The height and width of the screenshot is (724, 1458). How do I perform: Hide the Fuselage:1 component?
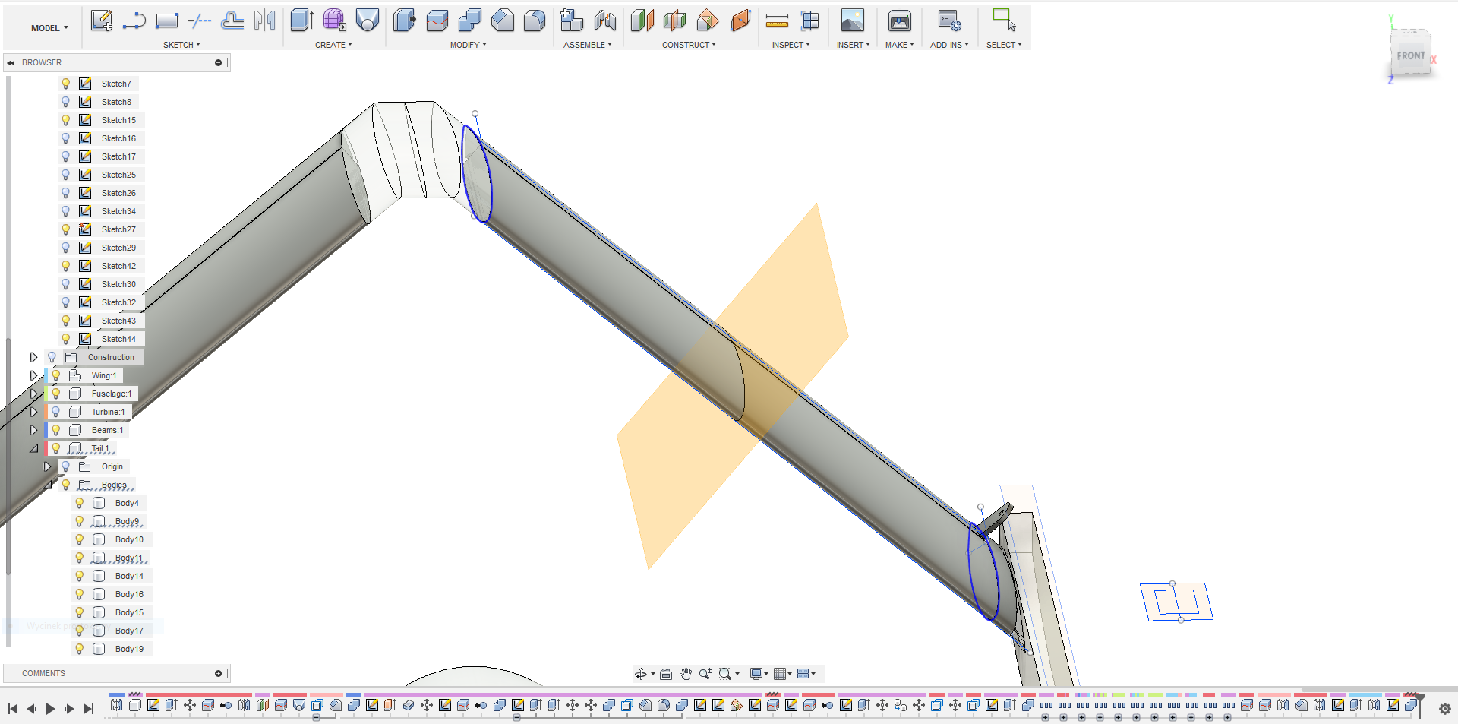(56, 394)
